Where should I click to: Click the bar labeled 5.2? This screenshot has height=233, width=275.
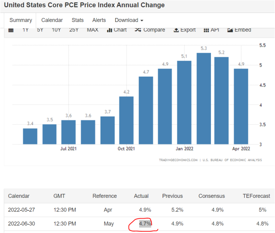(221, 101)
